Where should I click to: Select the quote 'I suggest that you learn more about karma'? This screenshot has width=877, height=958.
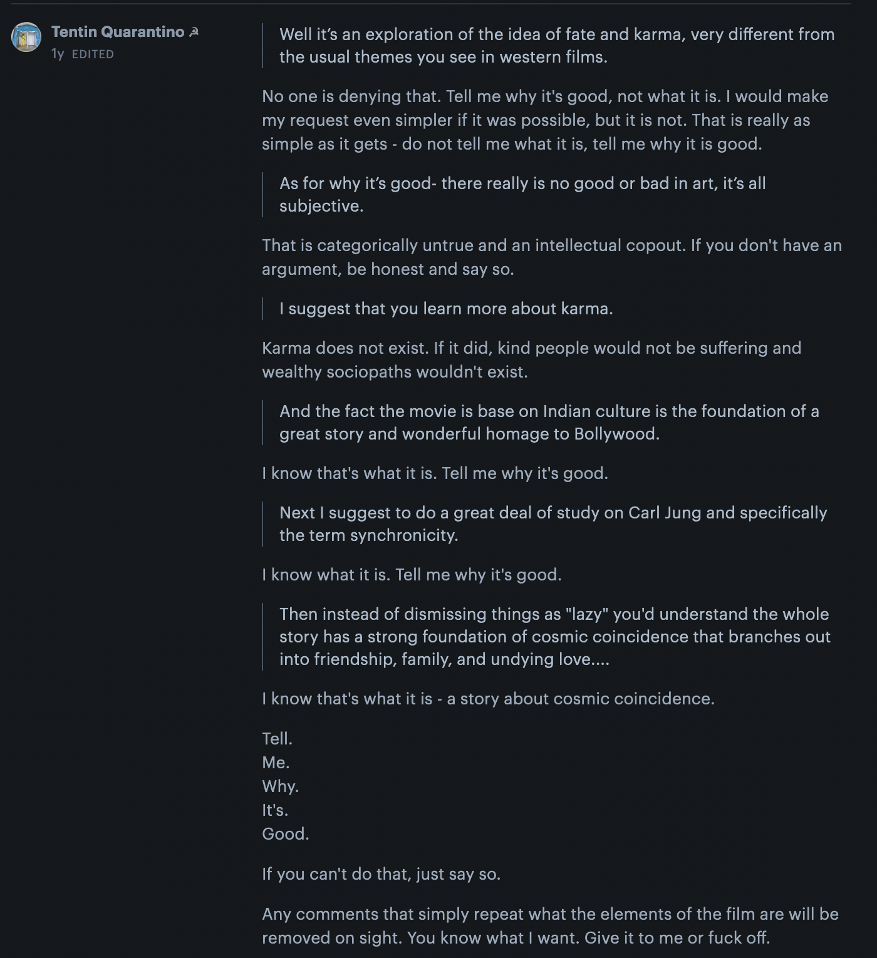pyautogui.click(x=446, y=309)
